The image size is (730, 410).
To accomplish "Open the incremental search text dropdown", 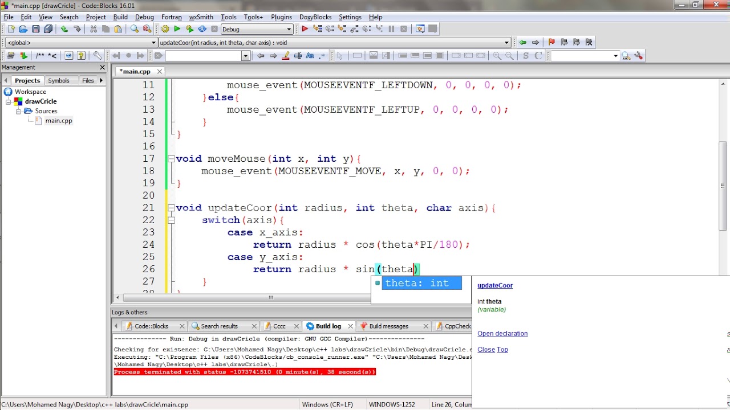I will point(246,56).
